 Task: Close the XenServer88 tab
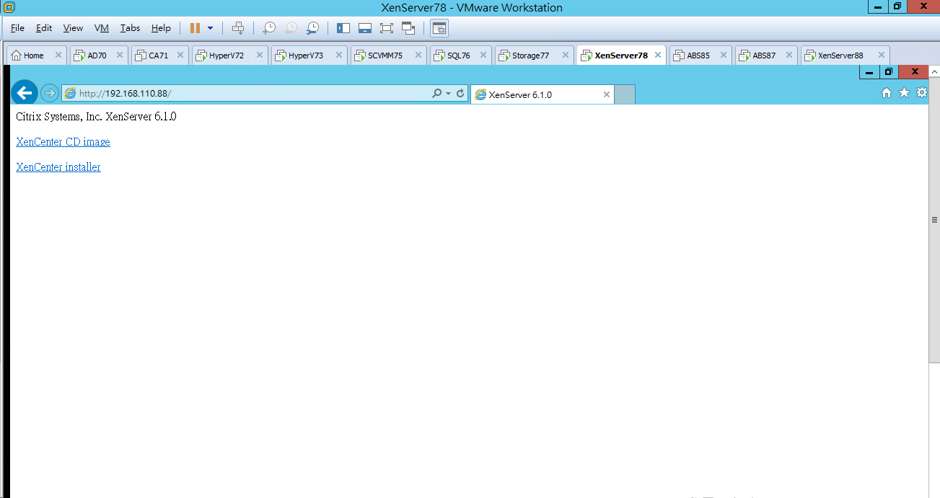click(880, 55)
